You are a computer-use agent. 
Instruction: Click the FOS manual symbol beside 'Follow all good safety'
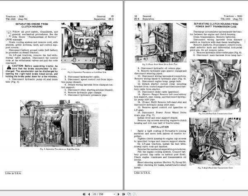[9, 34]
